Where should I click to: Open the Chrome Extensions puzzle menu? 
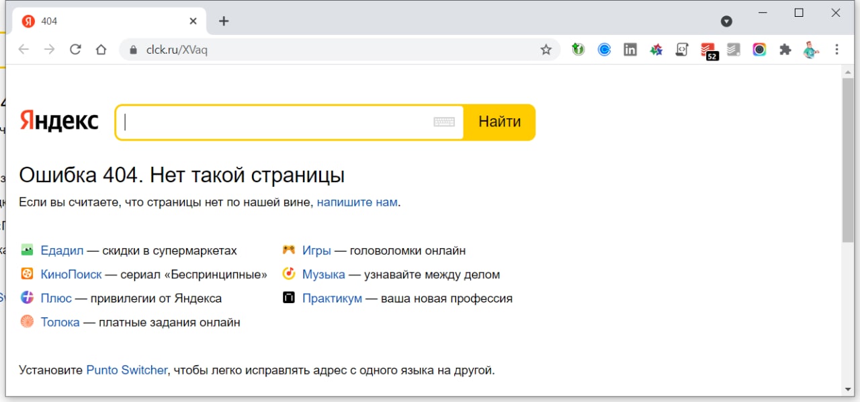coord(785,50)
